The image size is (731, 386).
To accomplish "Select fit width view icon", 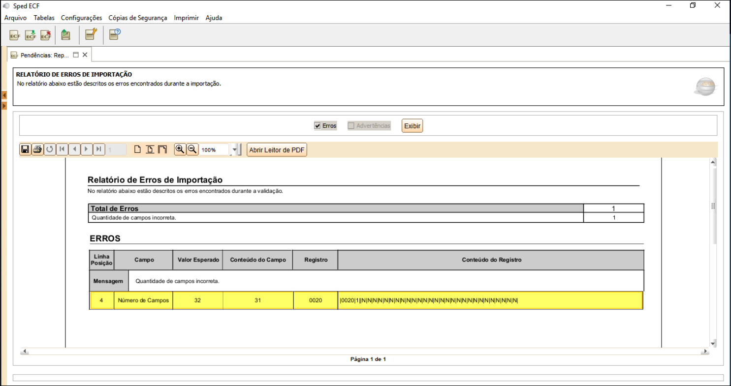I will coord(162,149).
